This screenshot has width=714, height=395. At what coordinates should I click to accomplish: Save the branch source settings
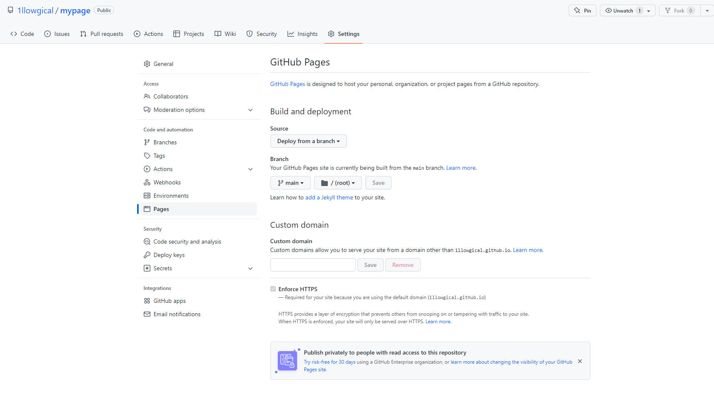pos(378,183)
